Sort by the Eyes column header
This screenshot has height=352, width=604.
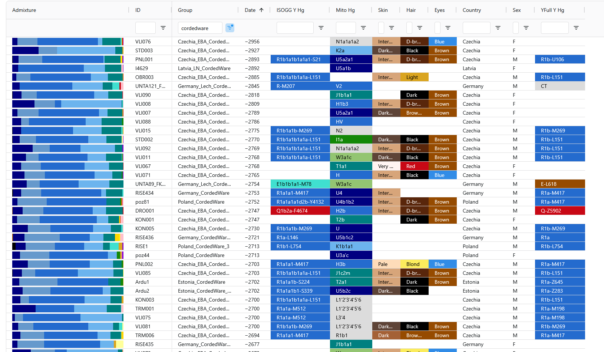(439, 10)
